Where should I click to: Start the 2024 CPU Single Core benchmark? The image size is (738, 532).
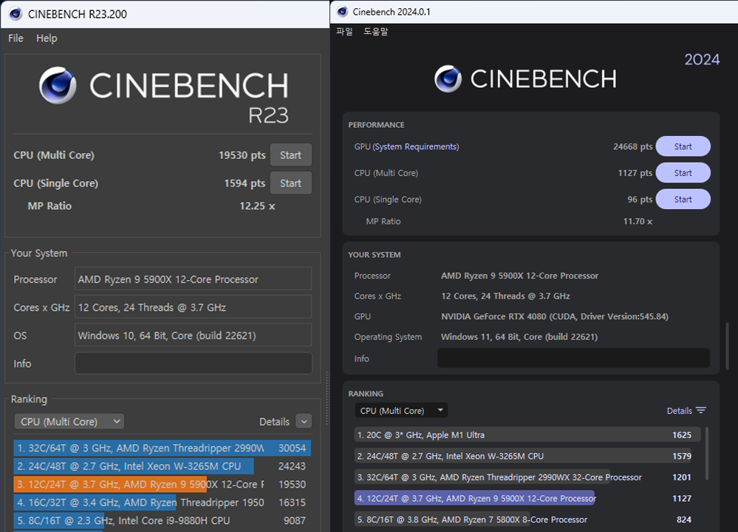[683, 199]
